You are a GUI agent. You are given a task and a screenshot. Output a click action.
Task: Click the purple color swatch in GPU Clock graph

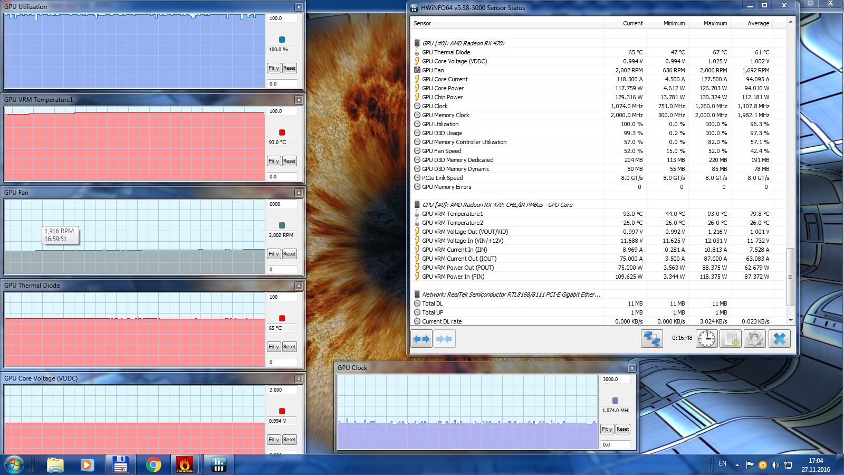coord(615,401)
